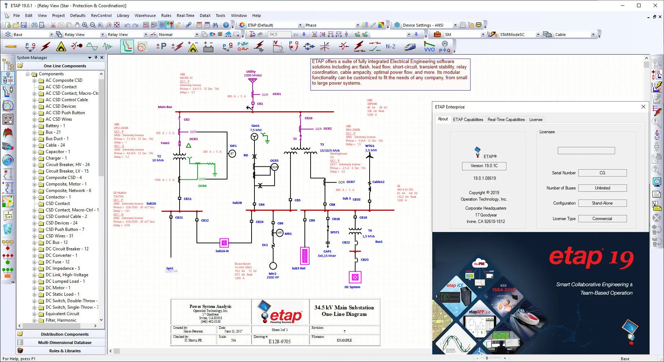Click the Version 19.0.1C button

[x=484, y=166]
